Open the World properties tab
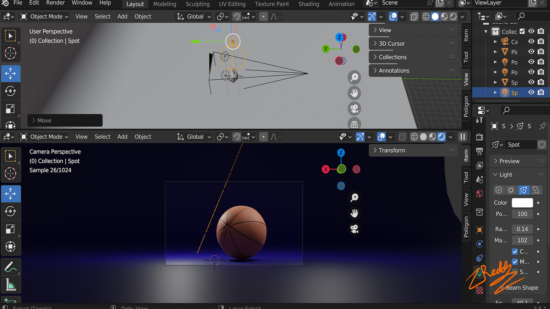The width and height of the screenshot is (550, 309). [x=480, y=194]
